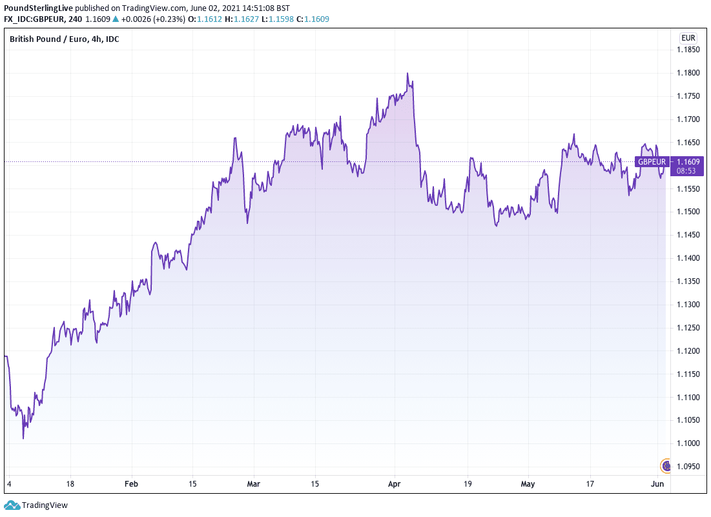Click the GBPEUR price line label

pyautogui.click(x=652, y=162)
